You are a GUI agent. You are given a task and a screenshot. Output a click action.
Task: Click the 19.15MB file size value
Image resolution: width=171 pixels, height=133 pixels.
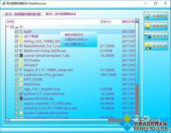[x=107, y=94]
